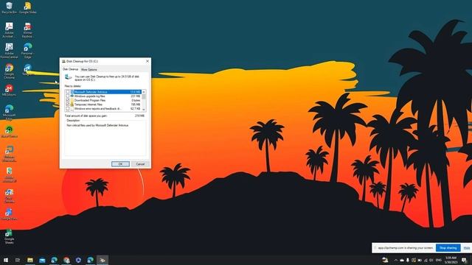
Task: Open the Windows Start menu
Action: [x=6, y=260]
